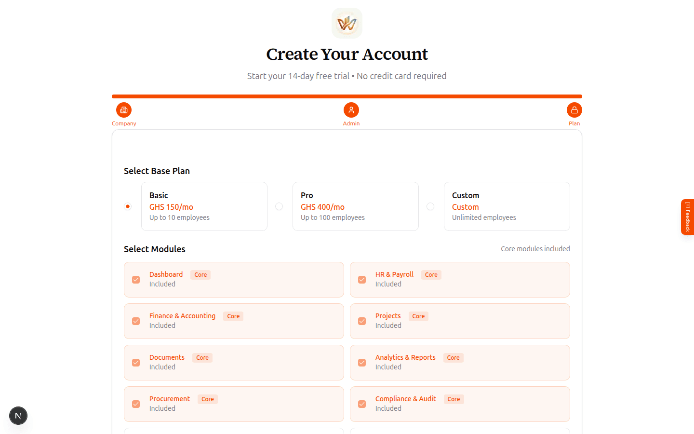Toggle the Compliance & Audit checkbox

[362, 404]
